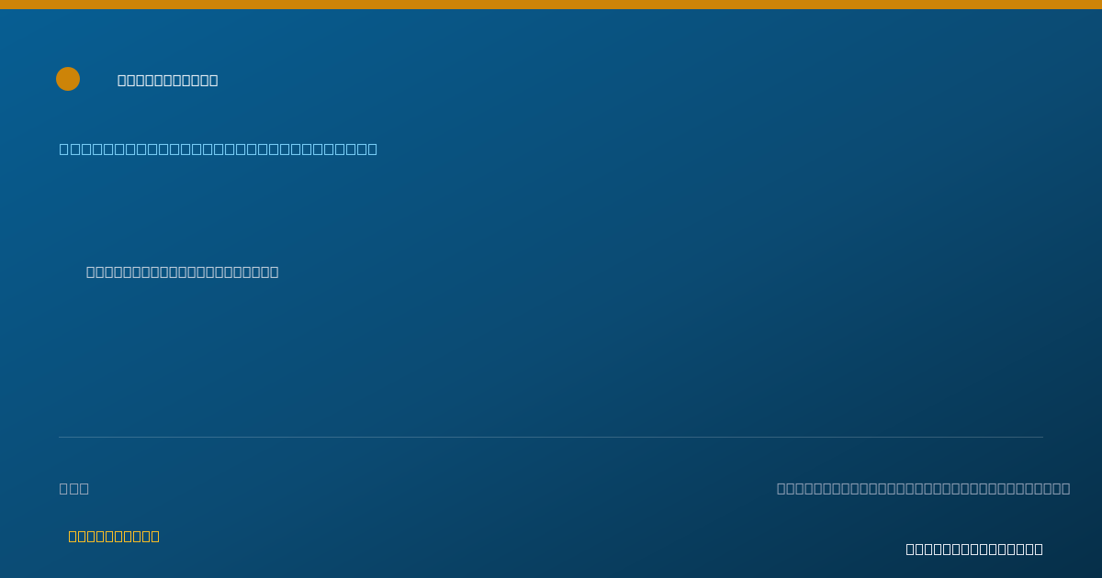Screen dimensions: 1102x578
Task: Click the light-blue headline text line
Action: (219, 149)
